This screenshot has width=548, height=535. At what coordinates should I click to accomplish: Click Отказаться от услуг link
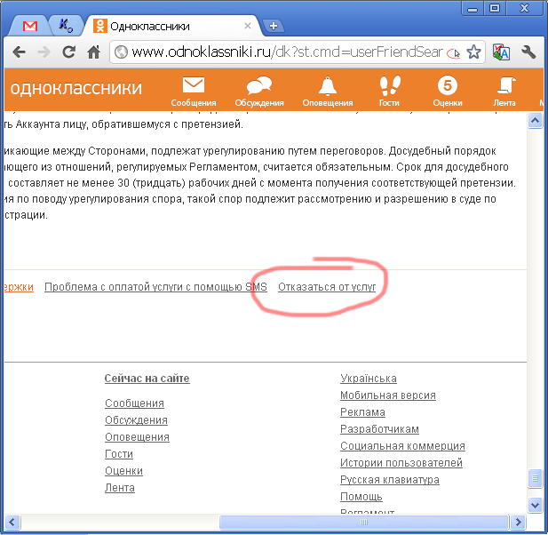327,287
